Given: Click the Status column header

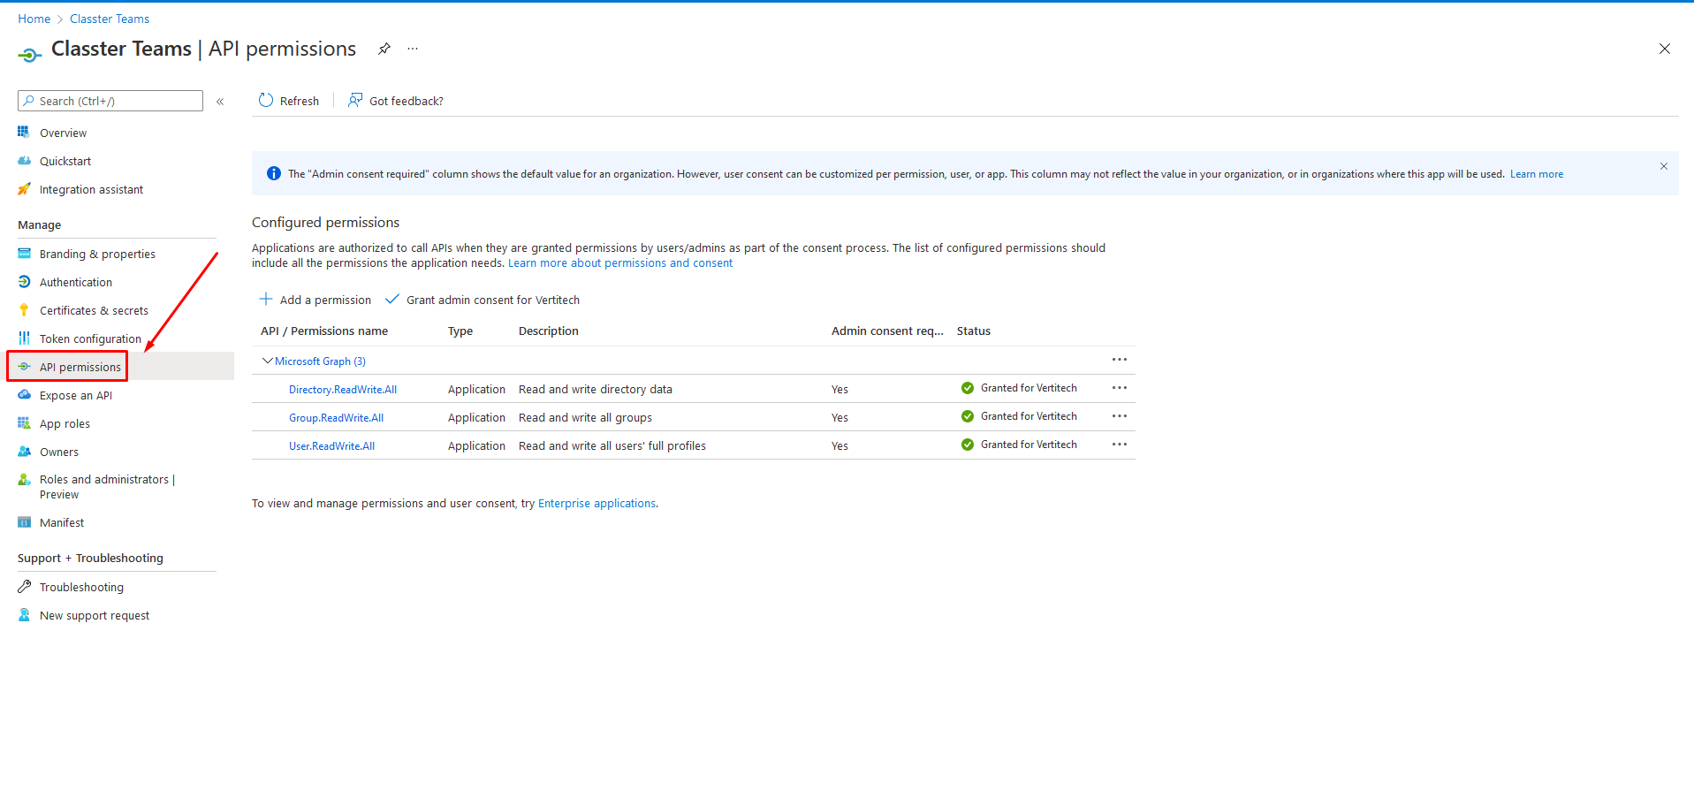Looking at the screenshot, I should point(974,331).
